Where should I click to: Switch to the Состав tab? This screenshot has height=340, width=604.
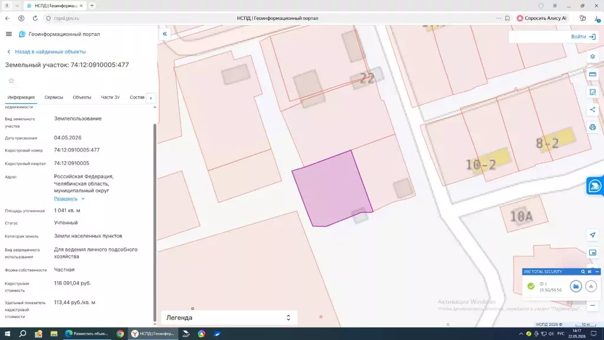[x=137, y=97]
